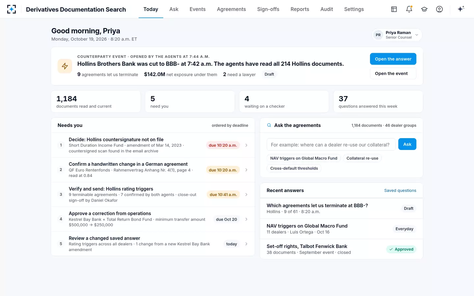Image resolution: width=474 pixels, height=296 pixels.
Task: Open the Reports tab
Action: coord(300,9)
